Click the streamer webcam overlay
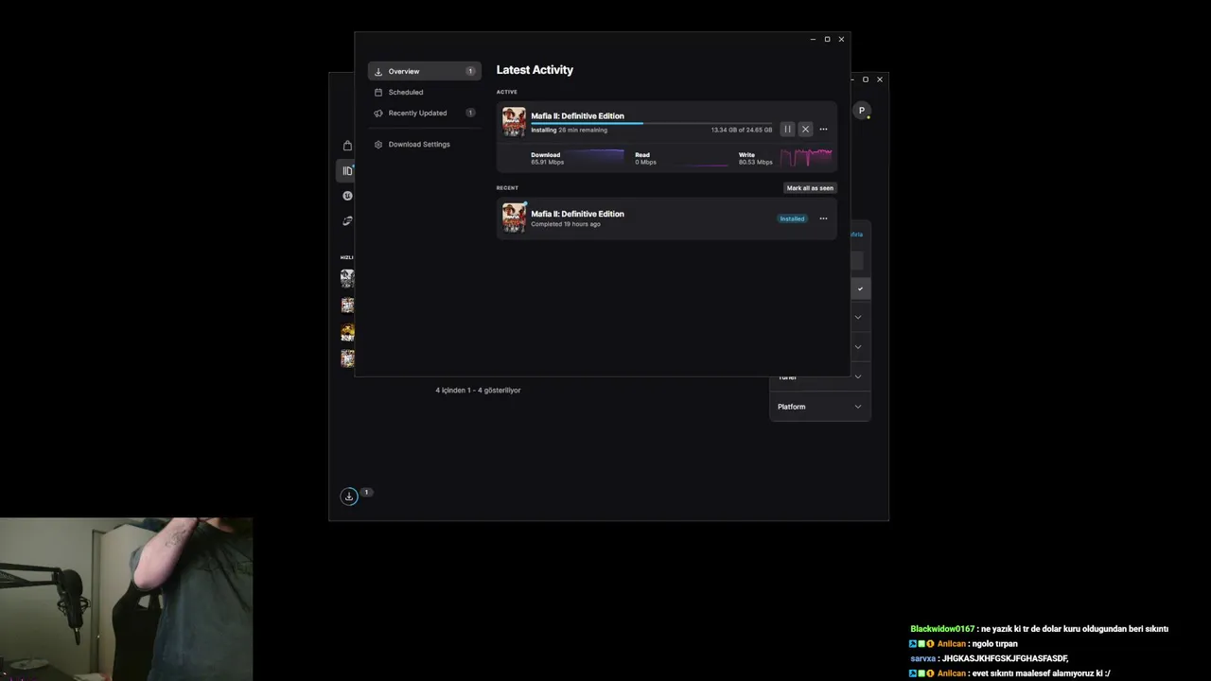The image size is (1211, 681). (x=127, y=599)
